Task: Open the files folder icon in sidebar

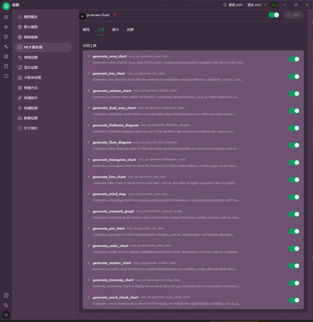Action: point(6,76)
